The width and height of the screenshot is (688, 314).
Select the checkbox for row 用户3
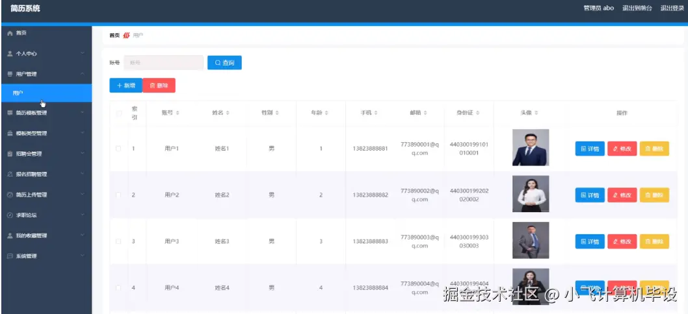click(118, 241)
